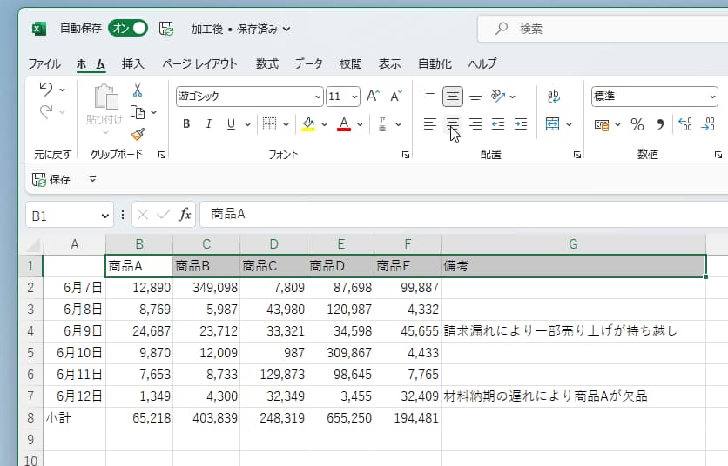Screen dimensions: 728x466
Task: Click the Increase Font Size icon
Action: click(373, 97)
